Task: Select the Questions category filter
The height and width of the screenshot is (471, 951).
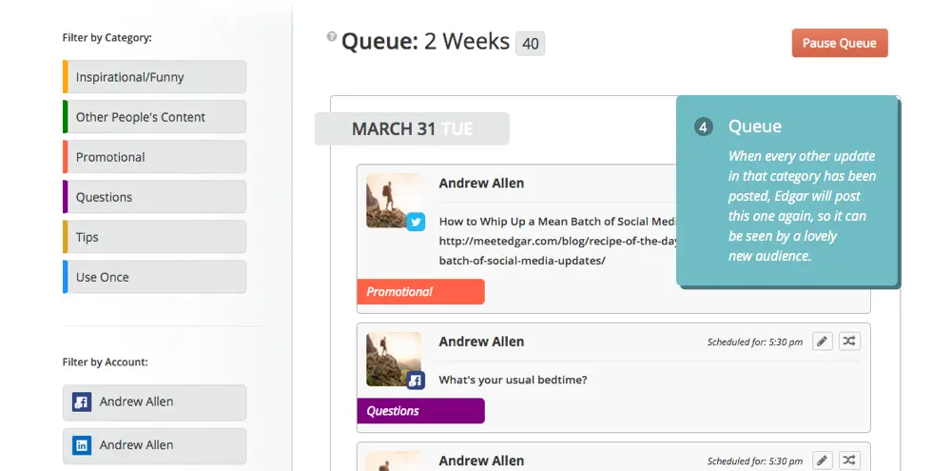Action: [x=155, y=197]
